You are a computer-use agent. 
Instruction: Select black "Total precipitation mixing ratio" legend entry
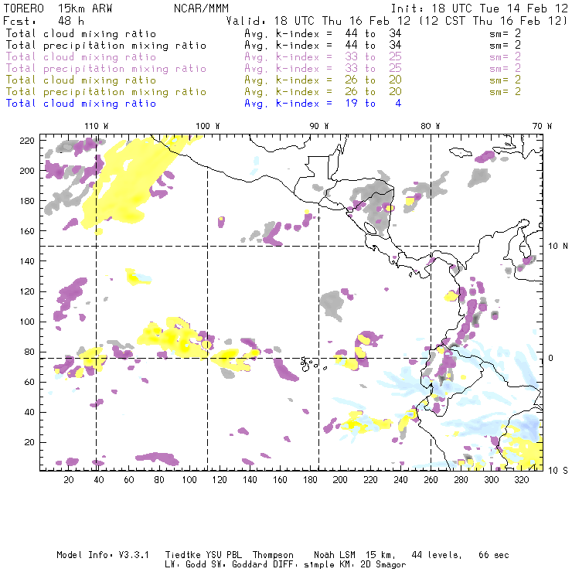click(106, 46)
